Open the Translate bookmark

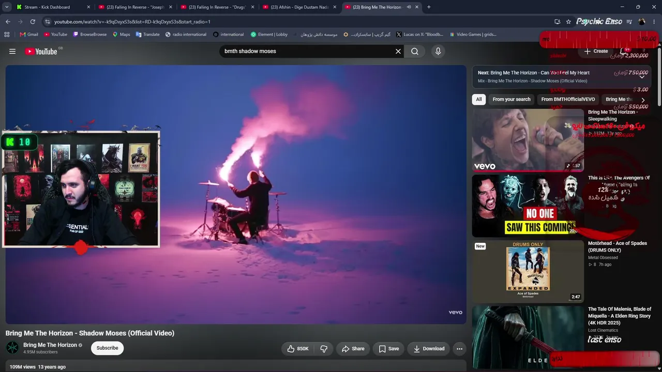(x=147, y=35)
